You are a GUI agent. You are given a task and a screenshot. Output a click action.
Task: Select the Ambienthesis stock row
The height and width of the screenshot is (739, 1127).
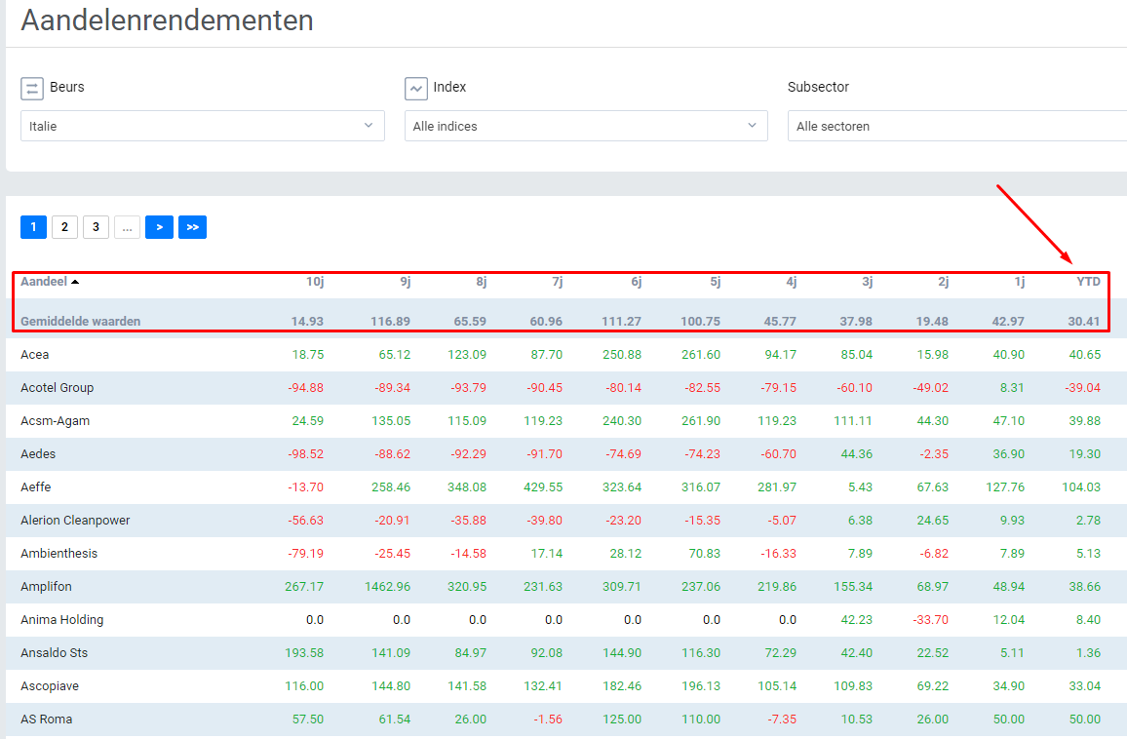566,553
